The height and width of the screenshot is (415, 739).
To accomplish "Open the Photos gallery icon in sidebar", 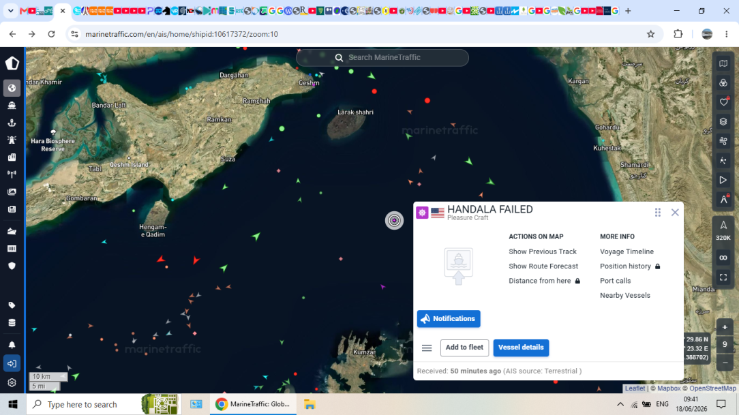I will coord(12,191).
